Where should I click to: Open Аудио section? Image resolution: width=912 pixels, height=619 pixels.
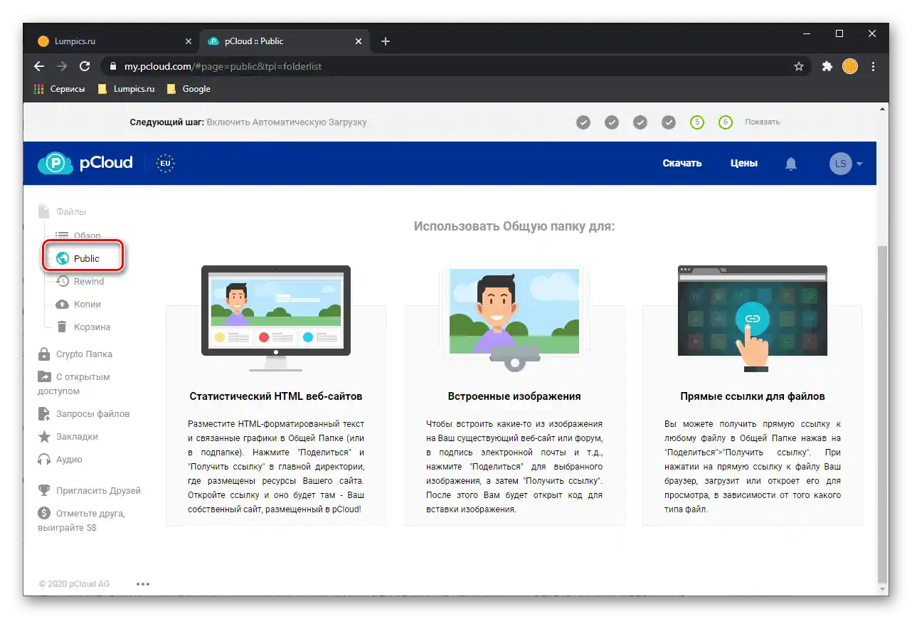pyautogui.click(x=69, y=460)
